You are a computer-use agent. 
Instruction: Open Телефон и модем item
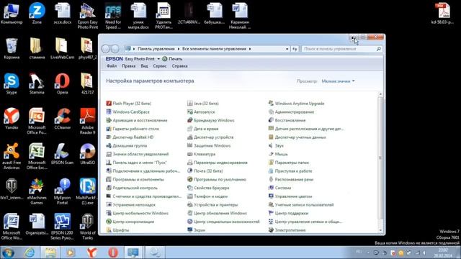(x=207, y=196)
